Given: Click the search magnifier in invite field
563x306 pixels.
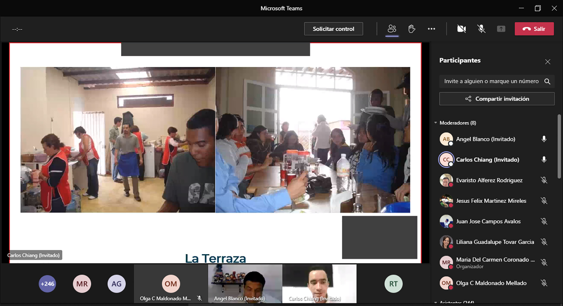Looking at the screenshot, I should point(547,81).
